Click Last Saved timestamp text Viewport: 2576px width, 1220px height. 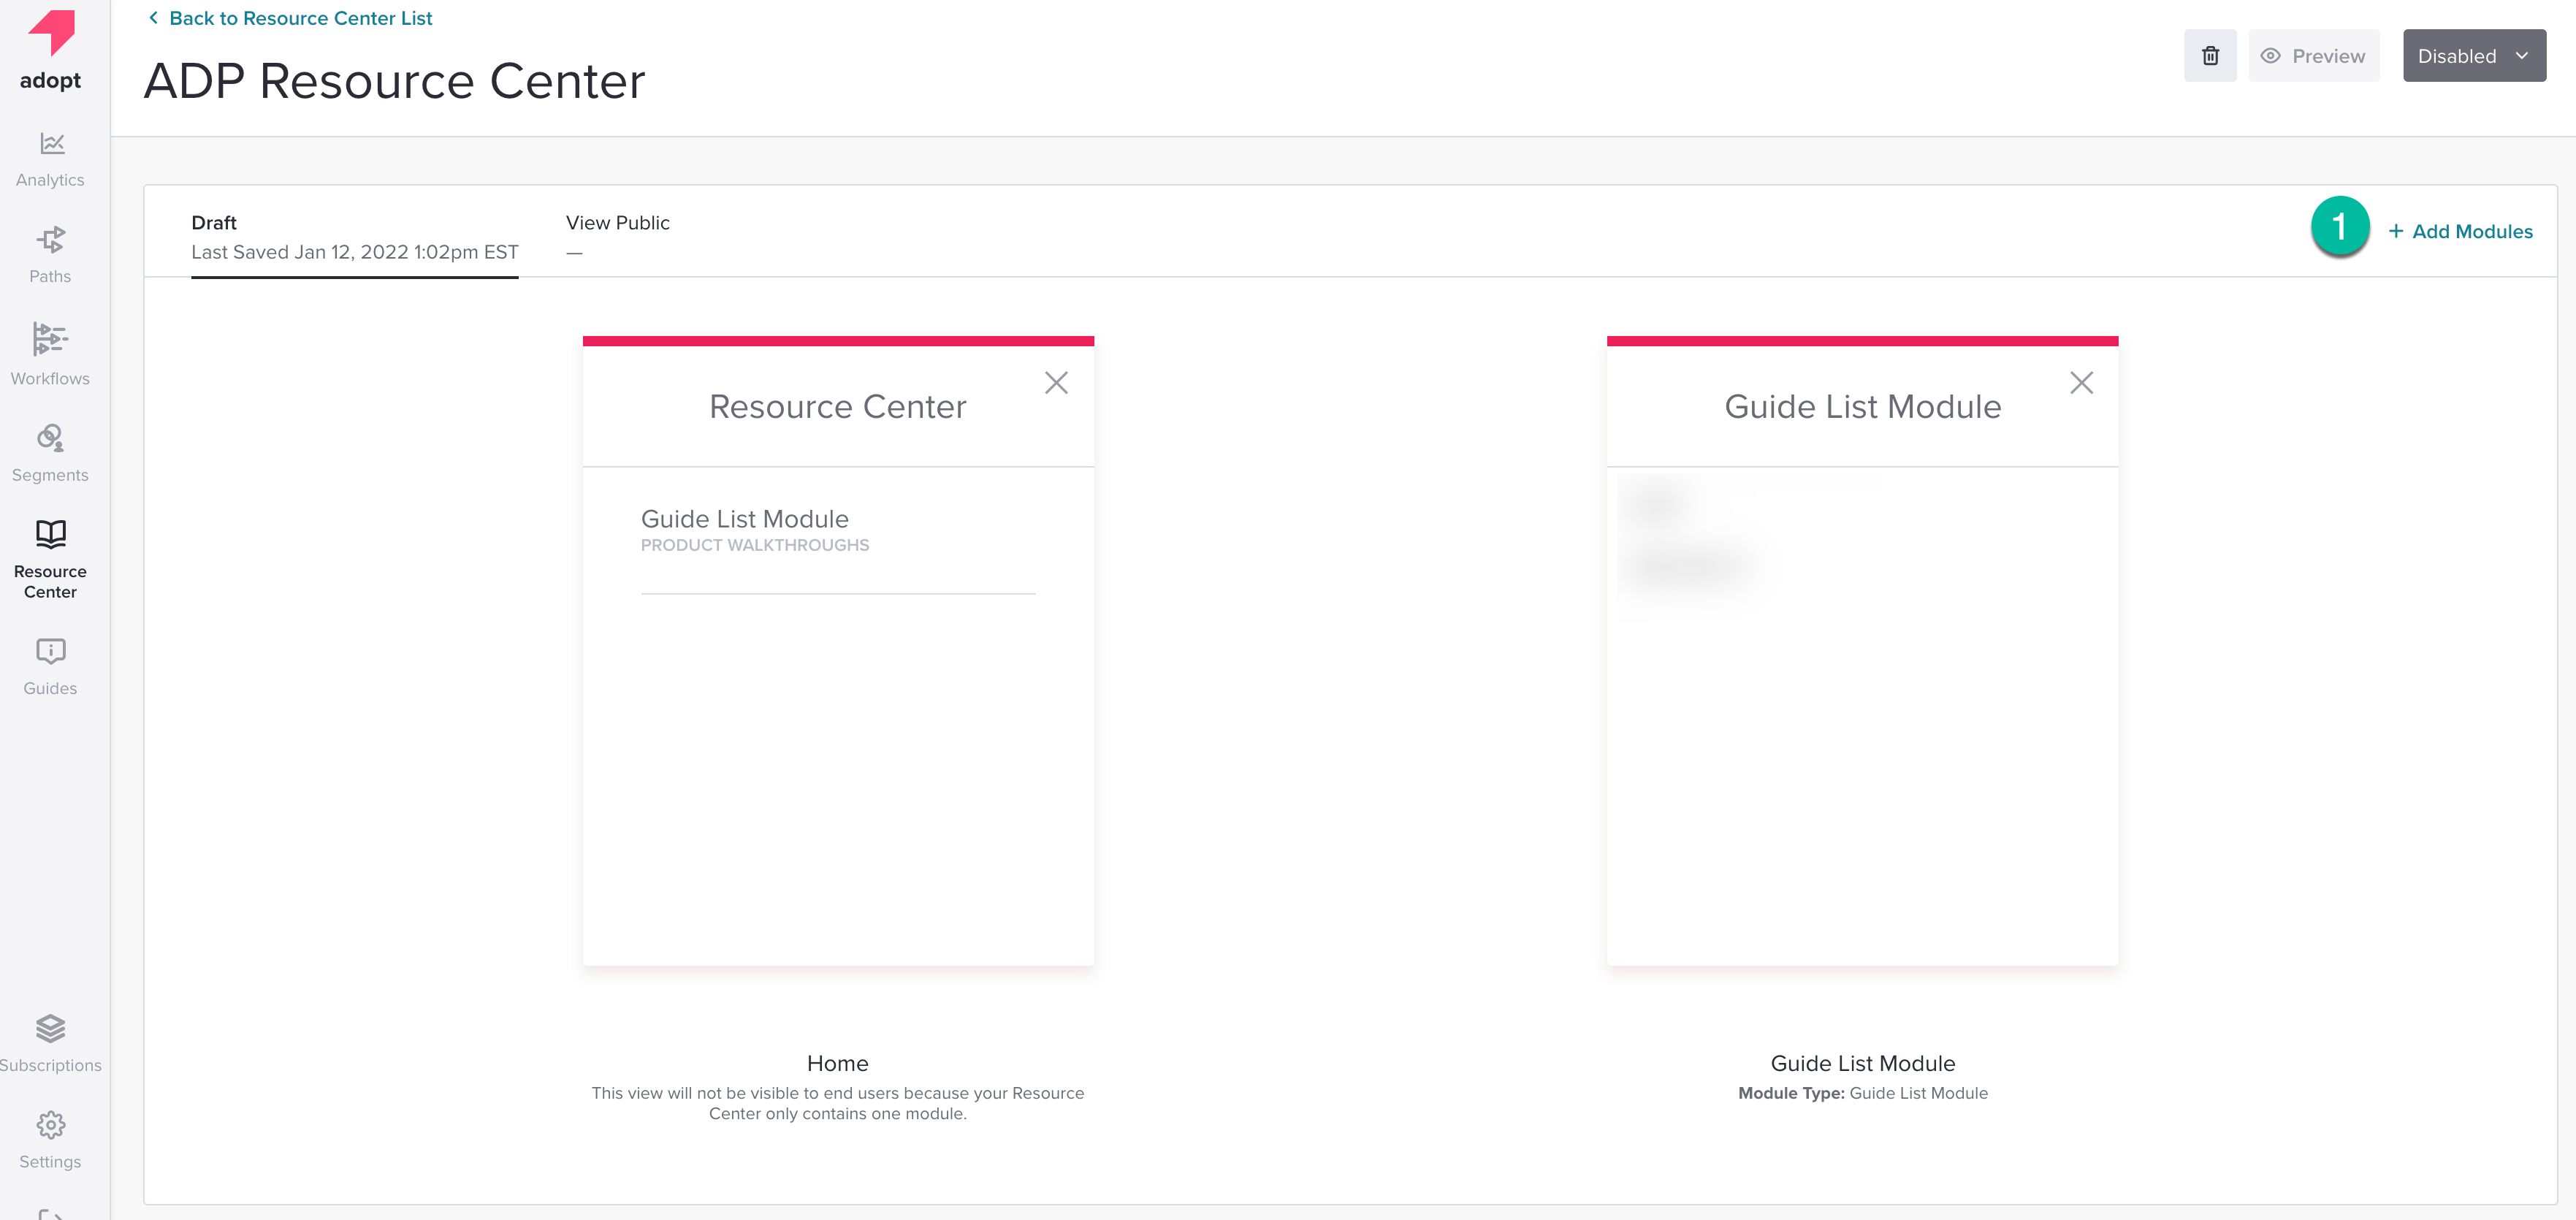(354, 252)
